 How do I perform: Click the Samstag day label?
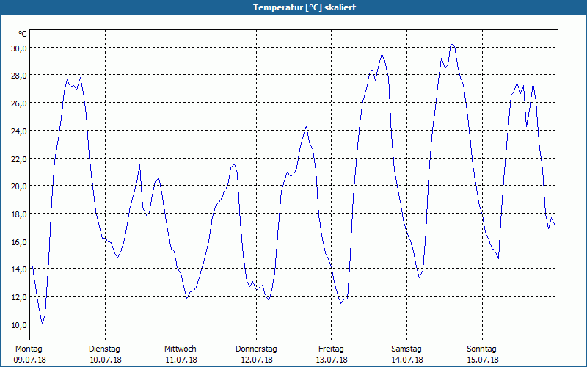(x=406, y=349)
